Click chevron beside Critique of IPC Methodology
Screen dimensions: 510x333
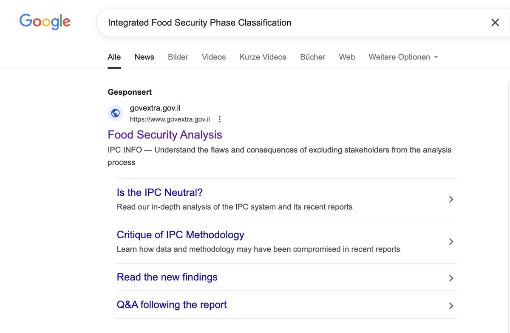click(x=451, y=242)
